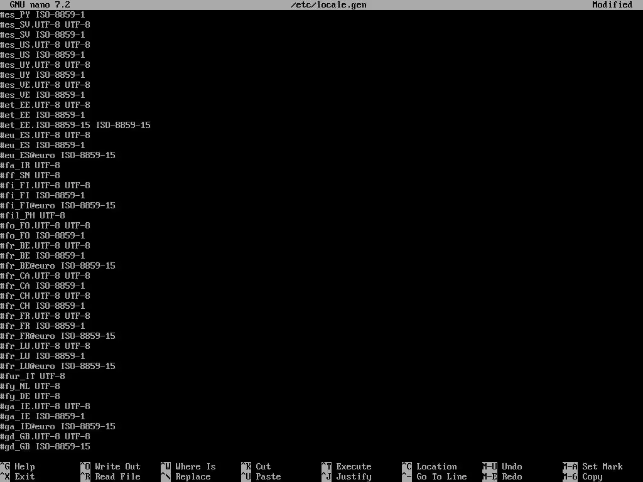Screen dimensions: 643x482
Task: Place cursor on line #fi_FI@euro ISO-8859-15
Action: pos(58,205)
